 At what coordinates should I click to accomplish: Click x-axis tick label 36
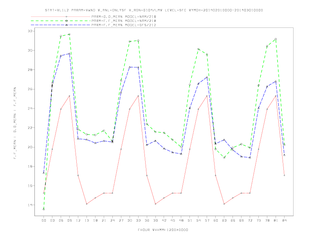tap(147, 220)
